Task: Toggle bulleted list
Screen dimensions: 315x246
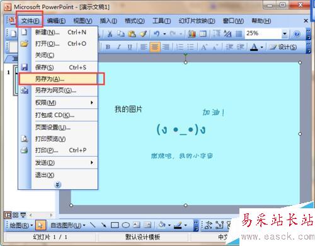Action: (x=190, y=47)
